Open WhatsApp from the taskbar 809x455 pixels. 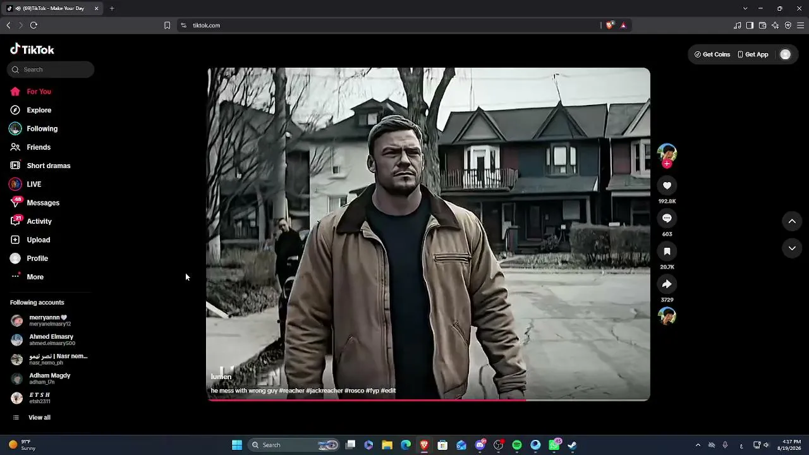point(554,445)
